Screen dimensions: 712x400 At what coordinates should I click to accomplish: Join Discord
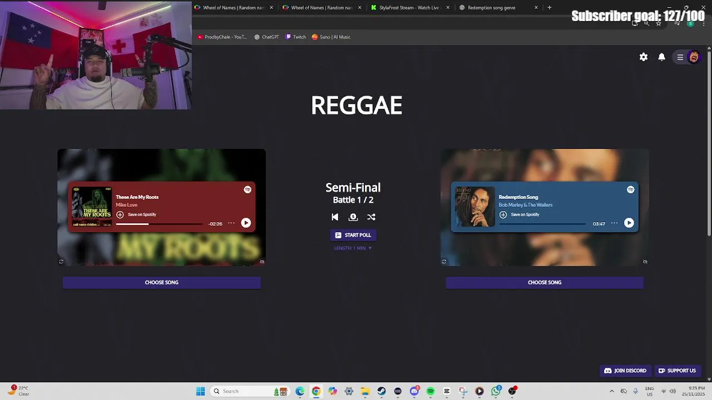625,371
